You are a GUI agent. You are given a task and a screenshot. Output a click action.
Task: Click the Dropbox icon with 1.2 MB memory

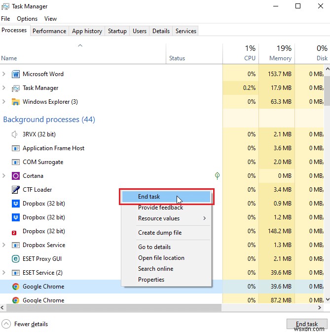point(15,217)
